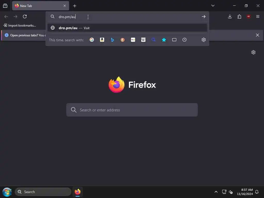The image size is (264, 198).
Task: Show hidden system tray icons chevron
Action: [x=216, y=192]
